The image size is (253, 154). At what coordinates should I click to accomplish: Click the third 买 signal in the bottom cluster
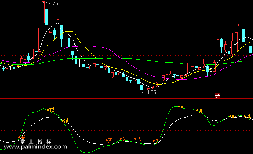point(139,139)
